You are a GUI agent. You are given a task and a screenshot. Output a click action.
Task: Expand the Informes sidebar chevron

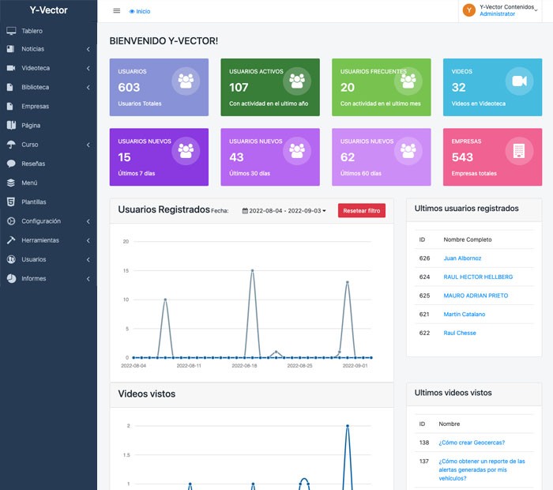point(88,279)
